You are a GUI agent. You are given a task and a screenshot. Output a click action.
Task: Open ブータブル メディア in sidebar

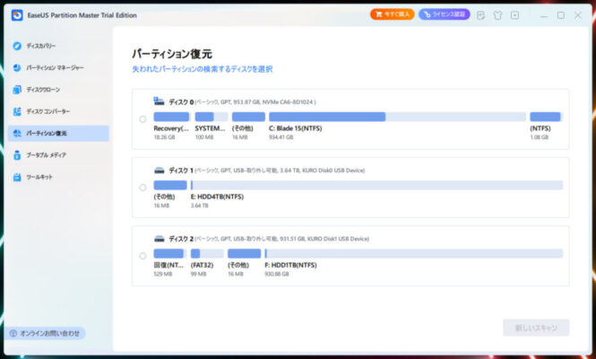(x=58, y=155)
